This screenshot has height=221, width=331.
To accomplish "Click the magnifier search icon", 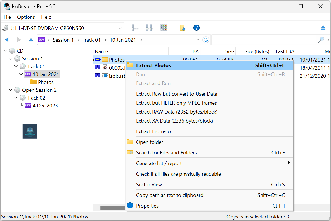I will click(321, 40).
